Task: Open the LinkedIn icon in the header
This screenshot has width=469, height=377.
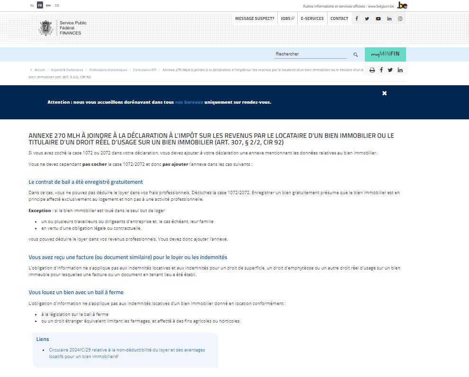Action: click(x=389, y=18)
